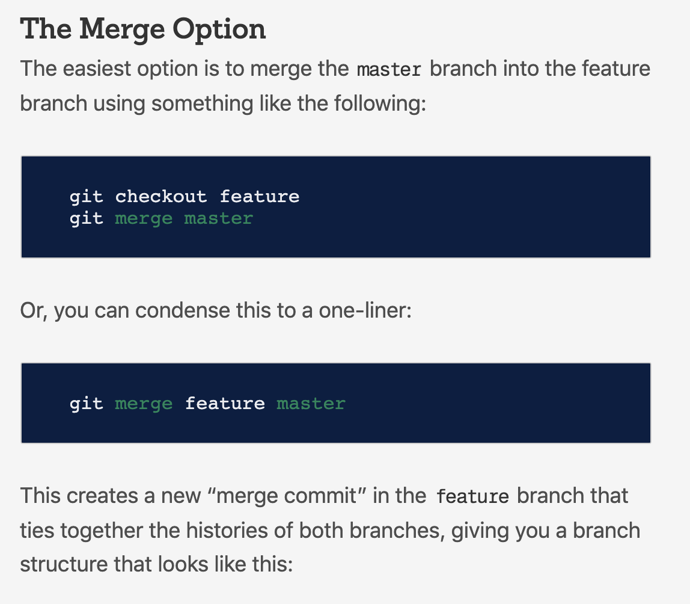
Task: Click the 'git merge feature master' one-liner
Action: pyautogui.click(x=207, y=404)
